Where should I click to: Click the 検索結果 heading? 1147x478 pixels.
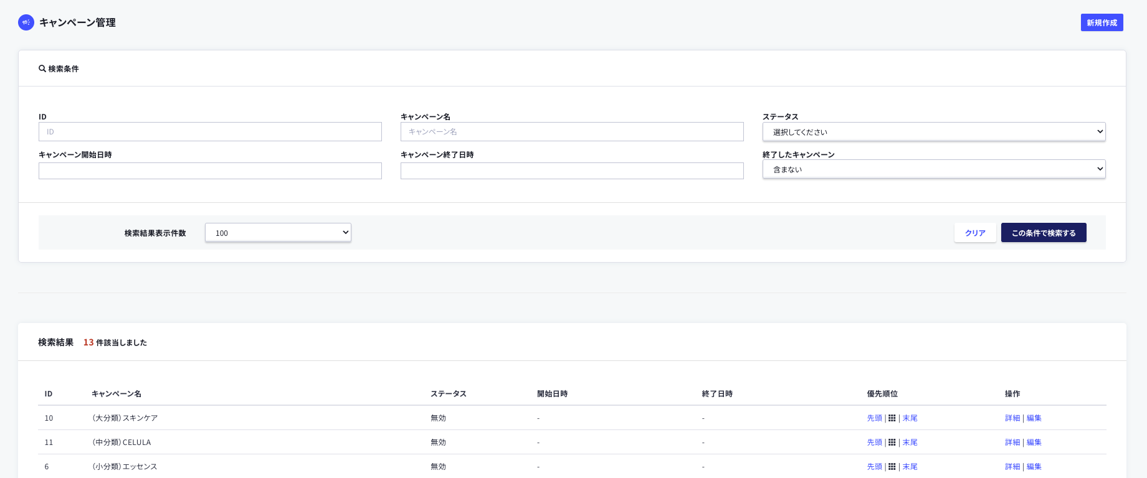point(55,342)
